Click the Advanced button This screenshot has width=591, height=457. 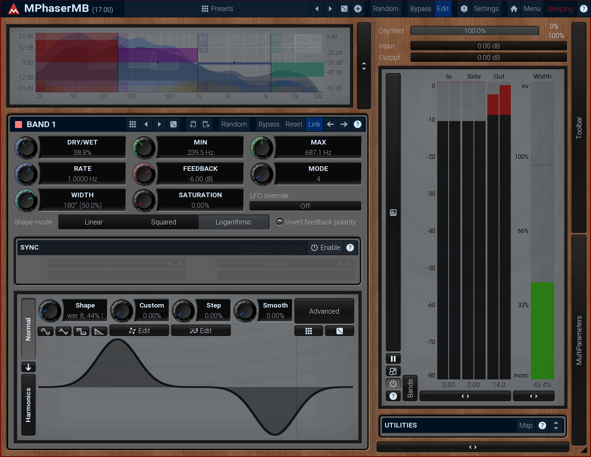coord(324,311)
